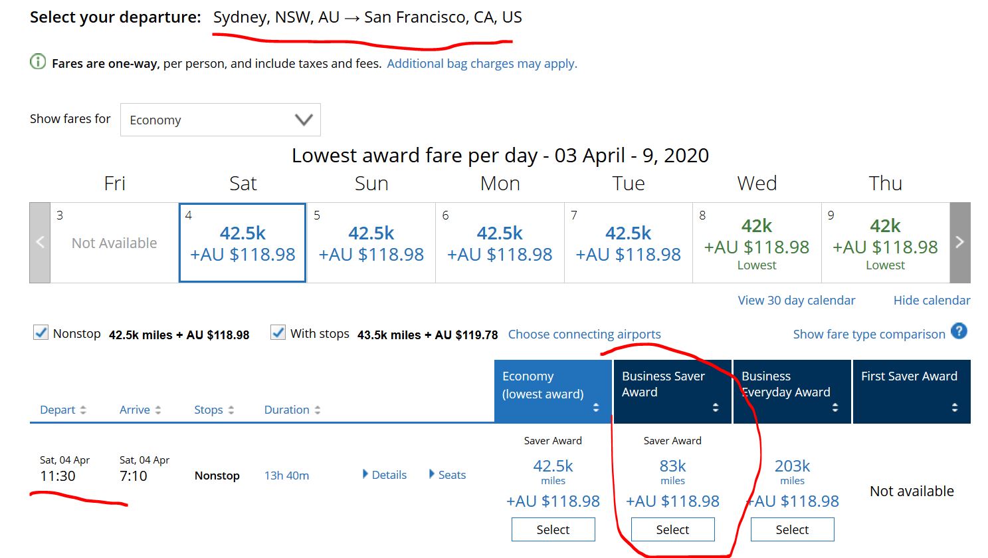988x558 pixels.
Task: Choose Wednesday 8 fare of 42k miles
Action: coord(756,243)
